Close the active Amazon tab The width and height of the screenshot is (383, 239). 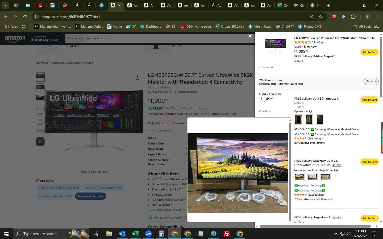[x=119, y=5]
